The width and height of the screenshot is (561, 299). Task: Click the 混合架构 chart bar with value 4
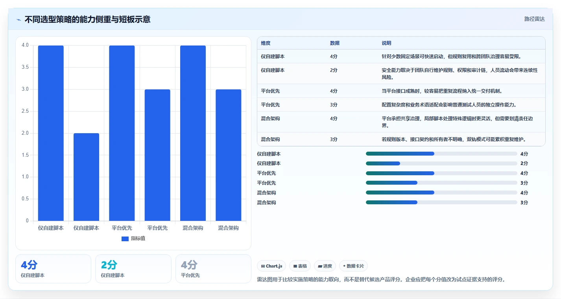[x=193, y=133]
